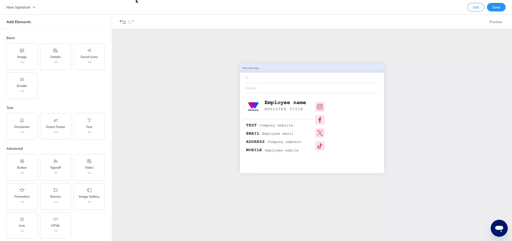Image resolution: width=512 pixels, height=241 pixels.
Task: Click the Exit button
Action: click(476, 7)
